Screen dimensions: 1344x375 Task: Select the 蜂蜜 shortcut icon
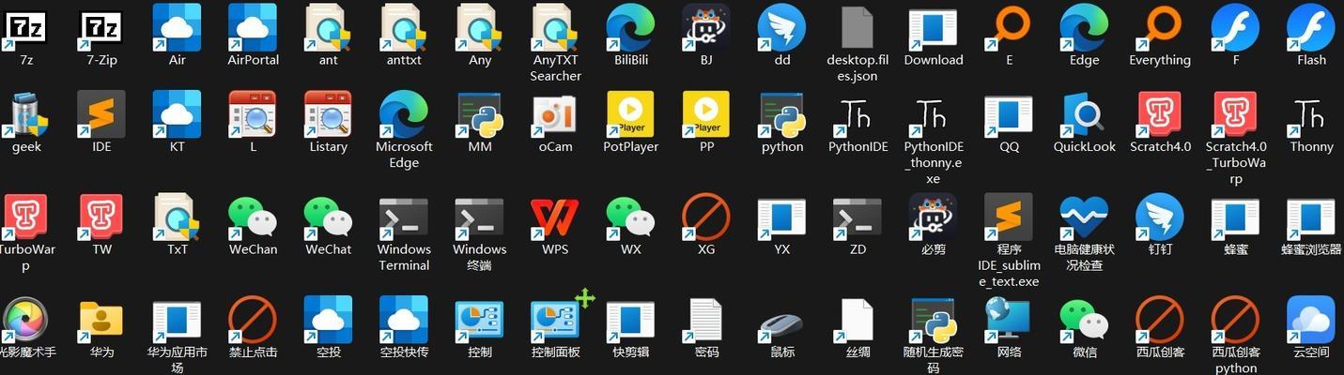click(1236, 217)
